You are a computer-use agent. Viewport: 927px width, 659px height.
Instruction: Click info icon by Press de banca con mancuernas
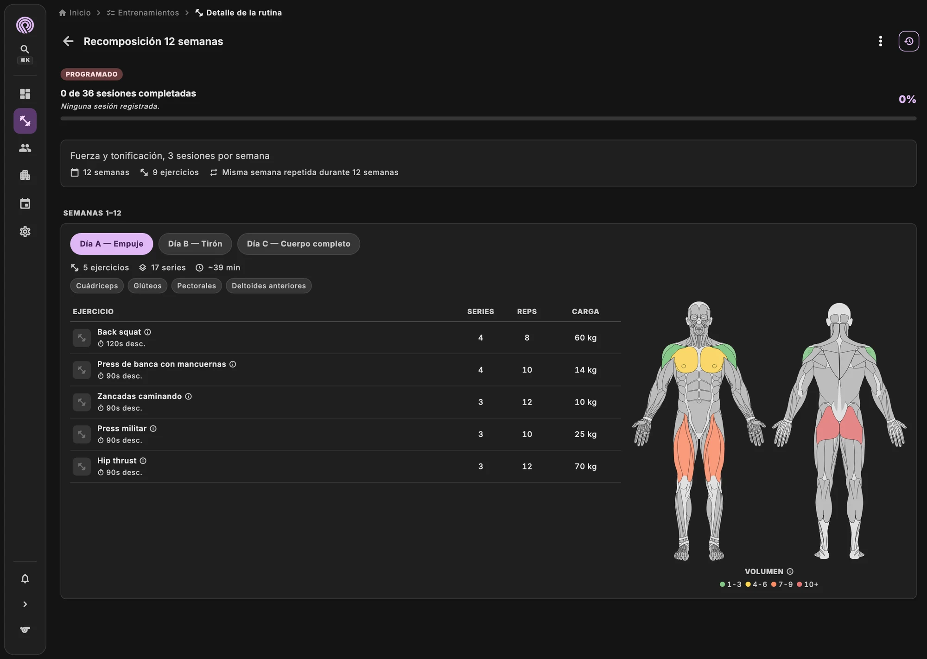click(233, 364)
